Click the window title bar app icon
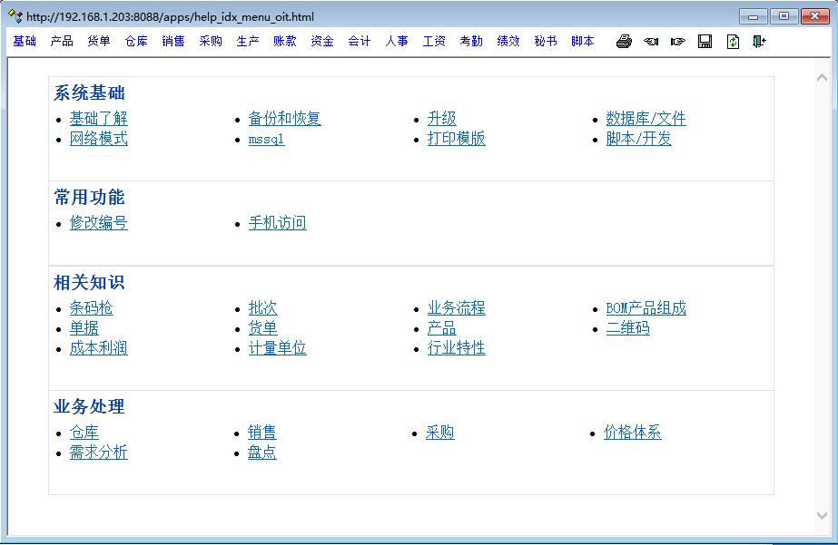Screen dimensions: 838x545 point(15,15)
